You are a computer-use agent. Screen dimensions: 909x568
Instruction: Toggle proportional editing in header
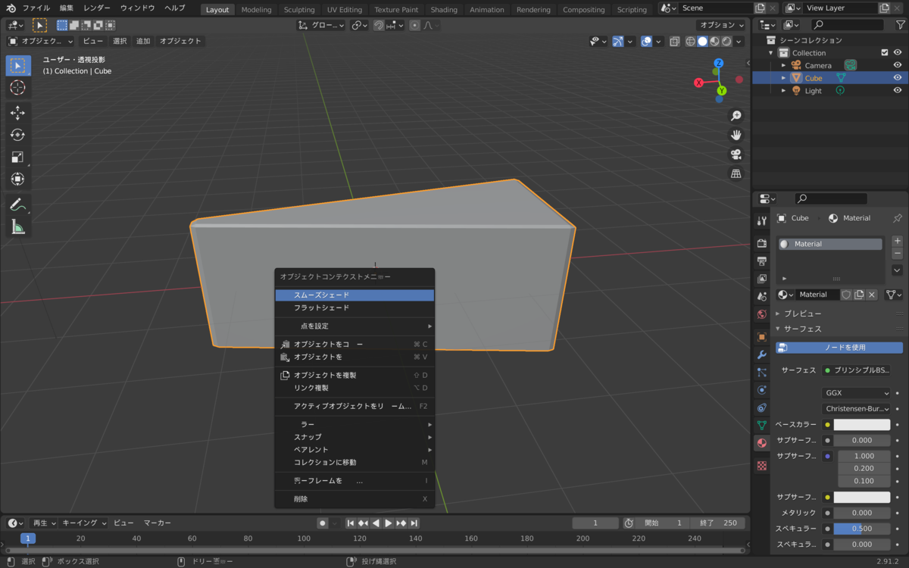[414, 26]
